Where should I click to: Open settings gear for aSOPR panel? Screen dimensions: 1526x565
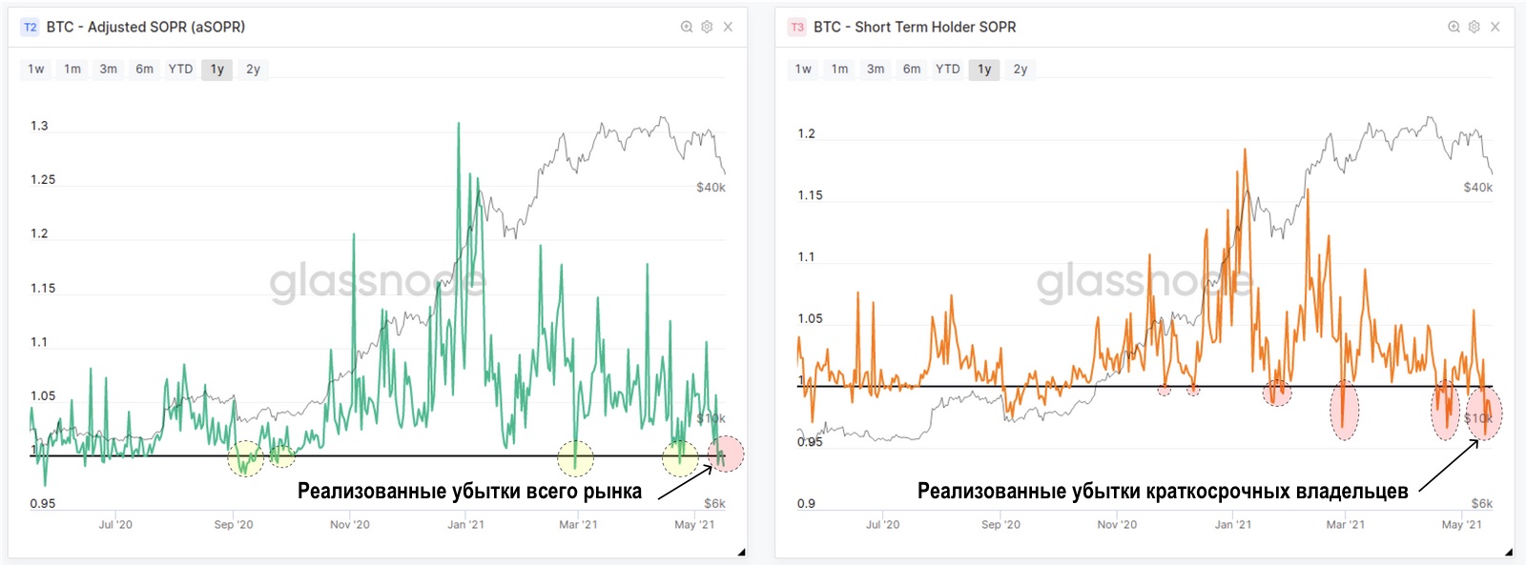707,27
